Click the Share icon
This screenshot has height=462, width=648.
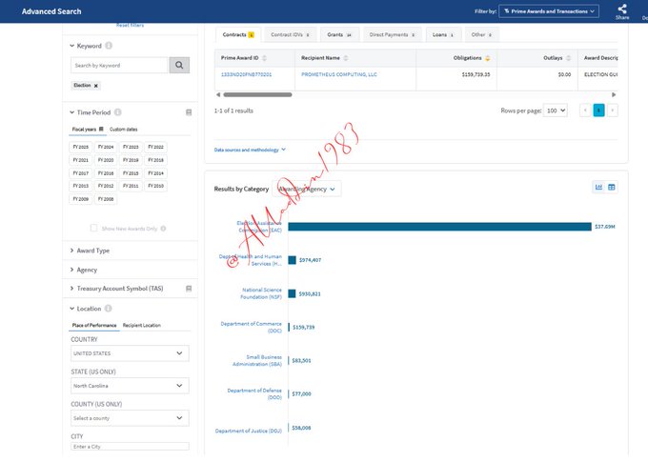click(x=621, y=10)
